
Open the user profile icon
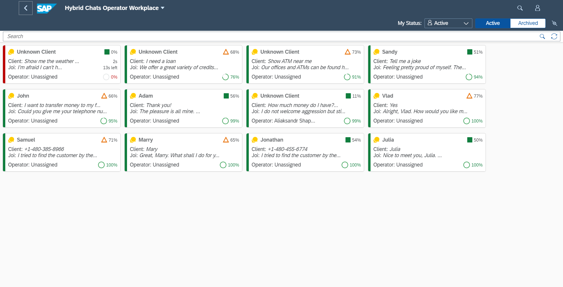(537, 8)
